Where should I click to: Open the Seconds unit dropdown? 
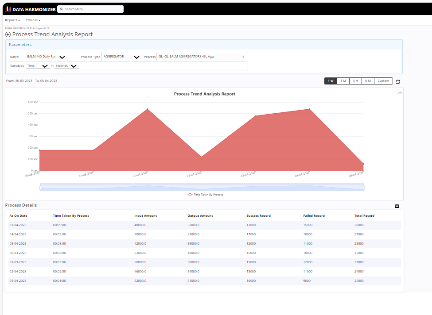66,66
